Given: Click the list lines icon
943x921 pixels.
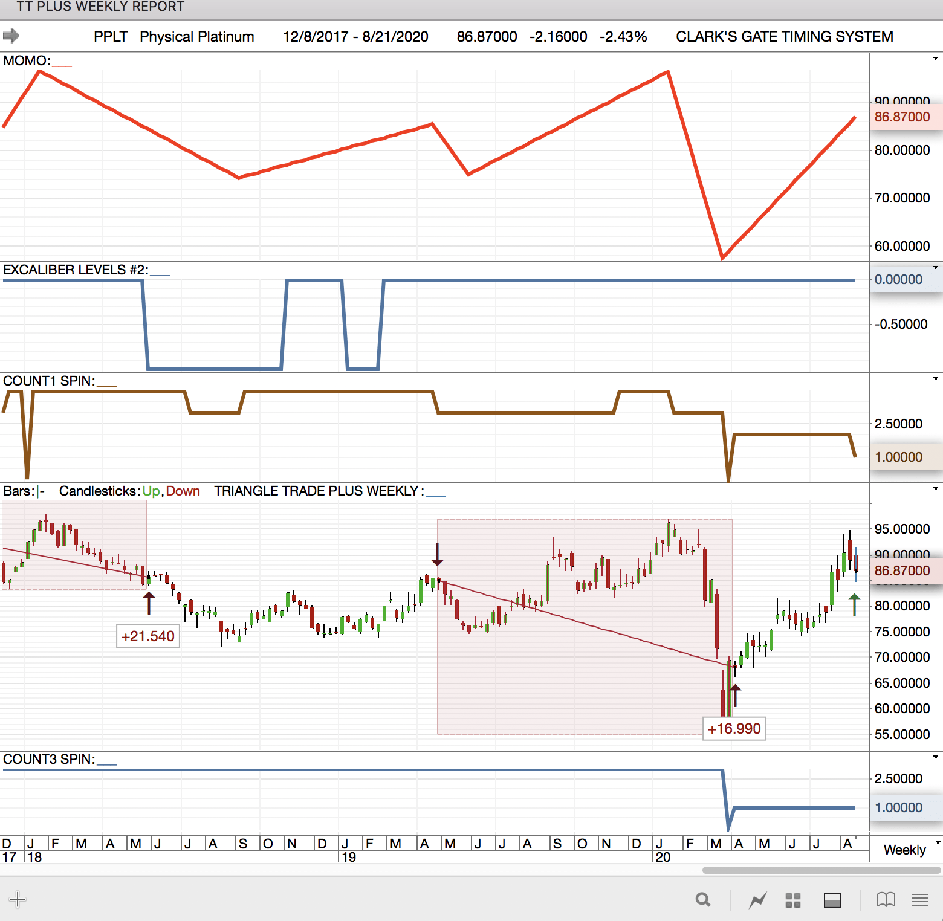Looking at the screenshot, I should pos(920,900).
